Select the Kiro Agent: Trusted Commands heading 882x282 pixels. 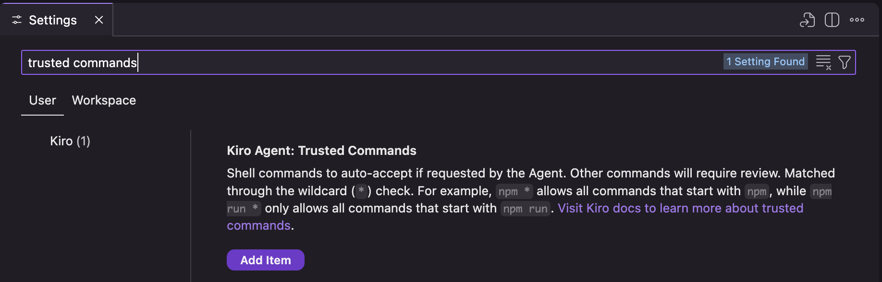pyautogui.click(x=321, y=150)
